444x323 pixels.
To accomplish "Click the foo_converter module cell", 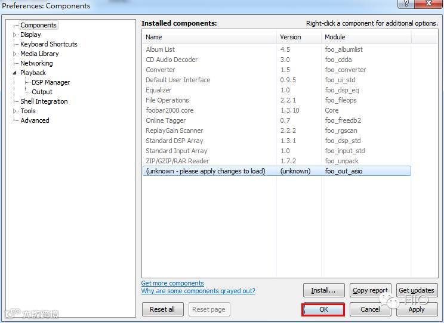I will 346,70.
